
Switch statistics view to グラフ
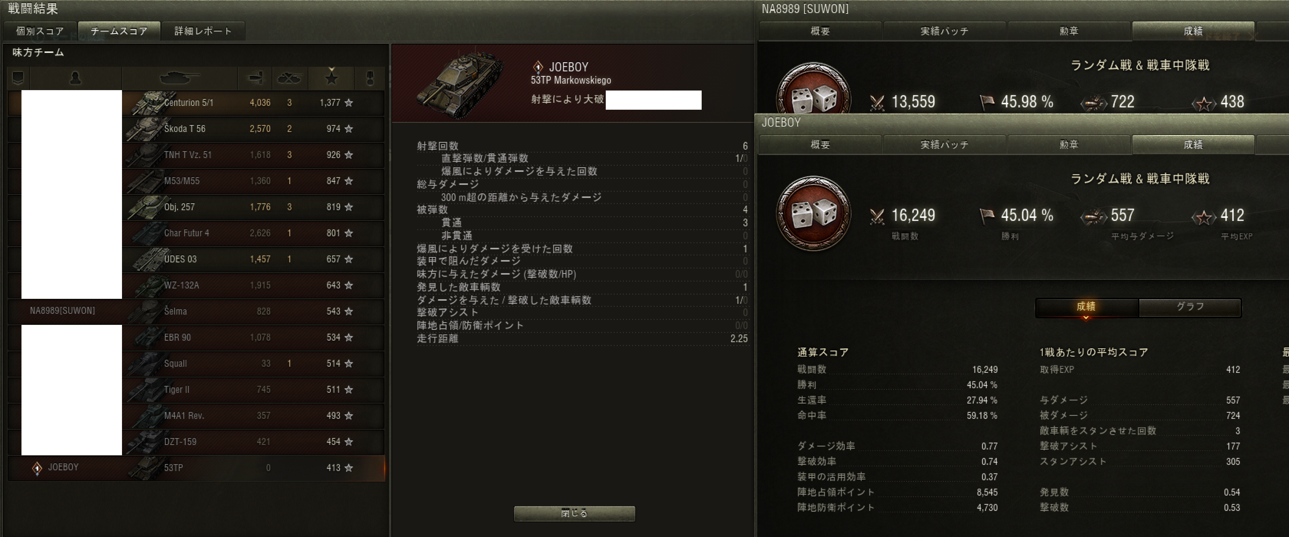(1190, 307)
